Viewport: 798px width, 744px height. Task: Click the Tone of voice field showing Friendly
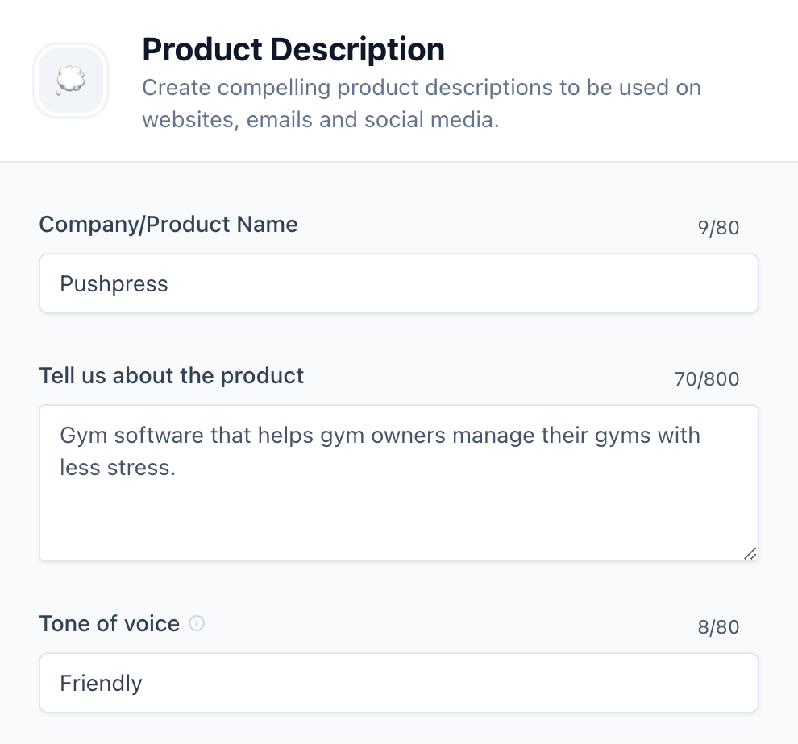[x=399, y=683]
